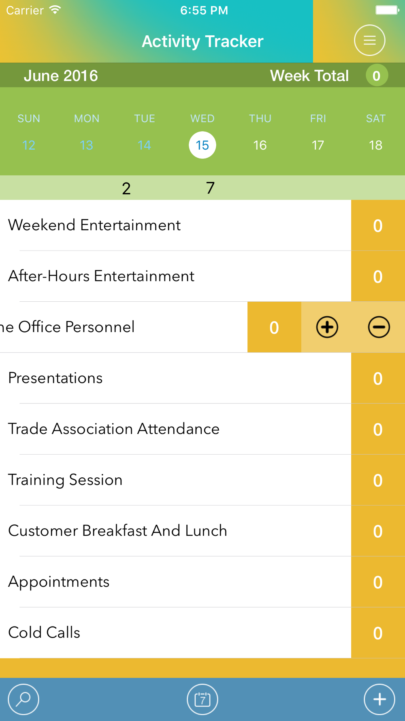Tap the add plus icon in bottom bar

point(379,699)
